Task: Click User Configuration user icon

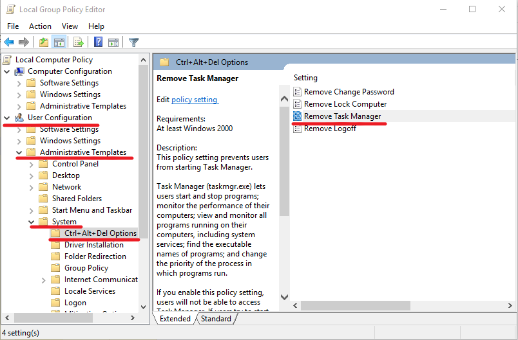Action: [x=19, y=117]
